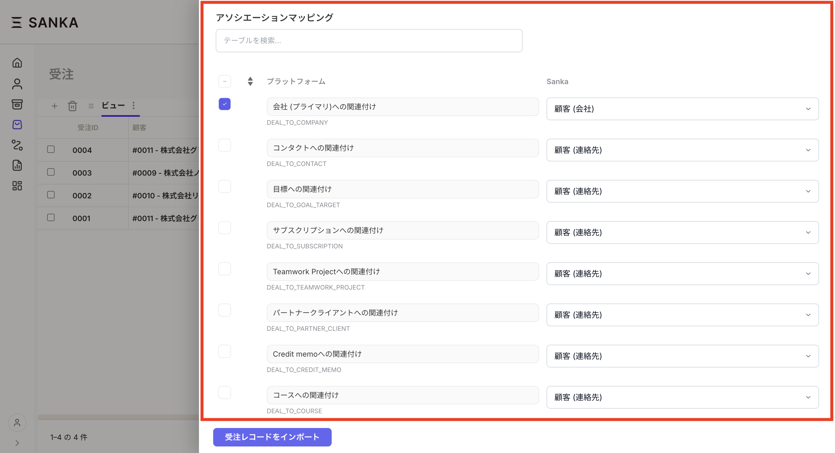
Task: Sort the プラットフォーム column with arrows
Action: click(250, 81)
